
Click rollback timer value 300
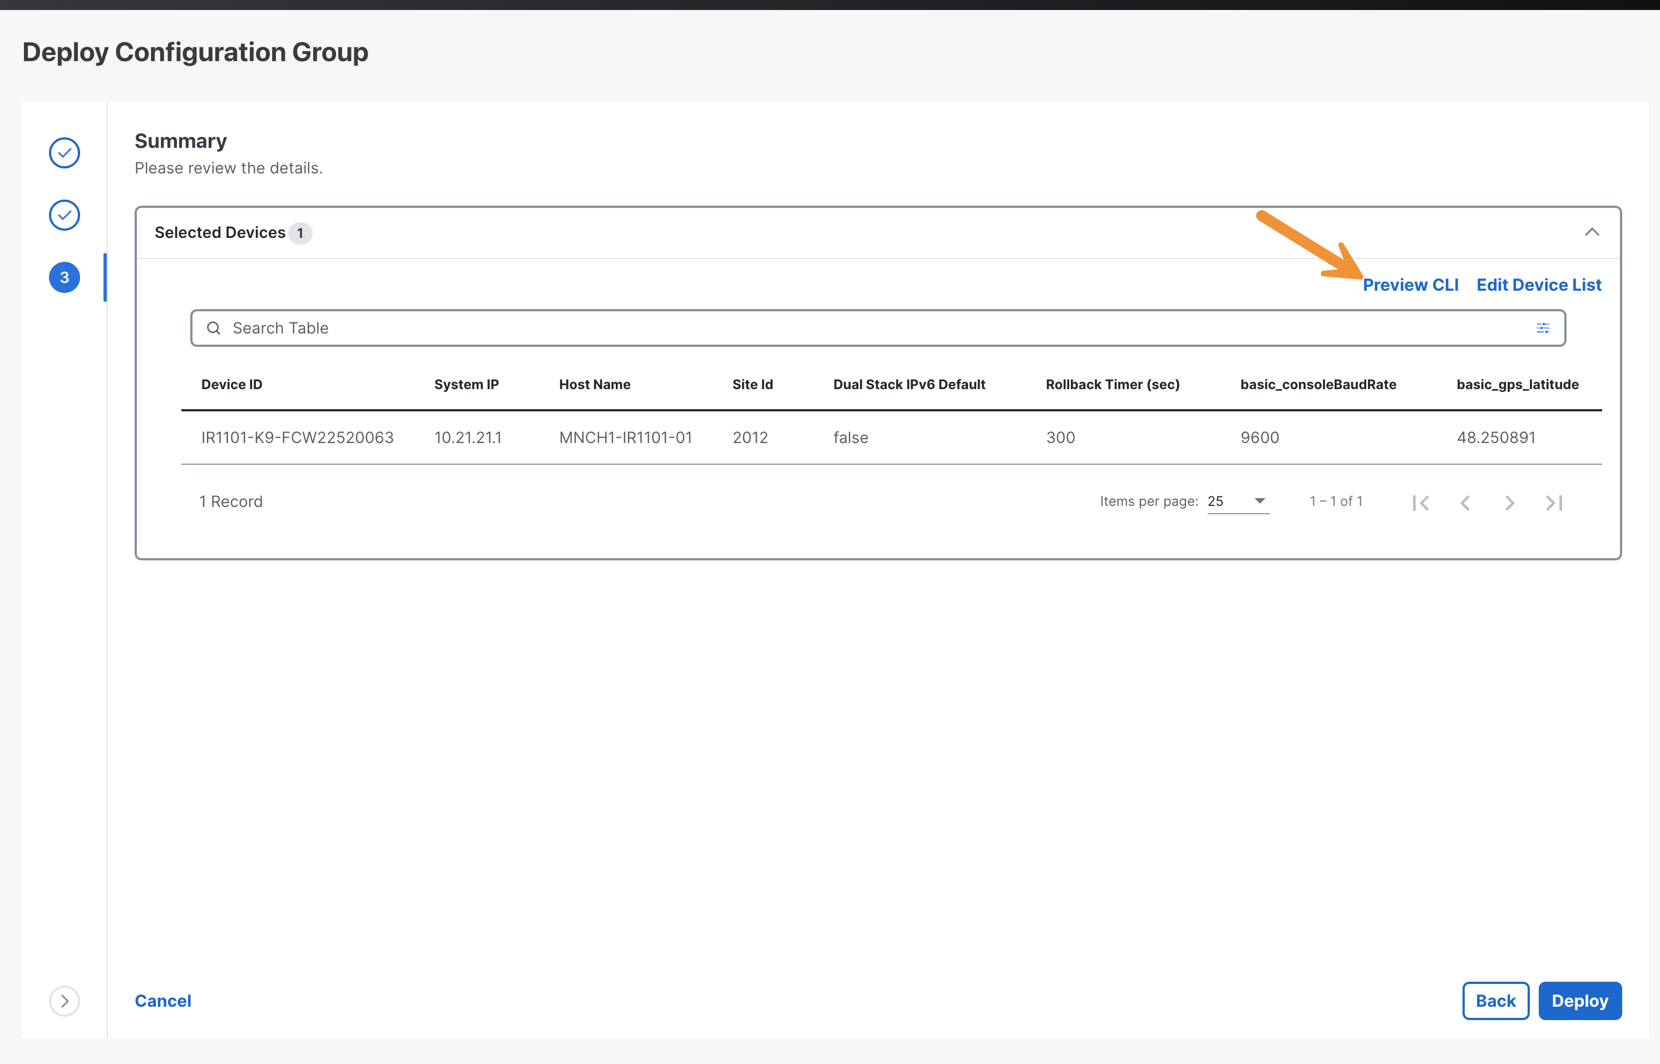pos(1060,437)
